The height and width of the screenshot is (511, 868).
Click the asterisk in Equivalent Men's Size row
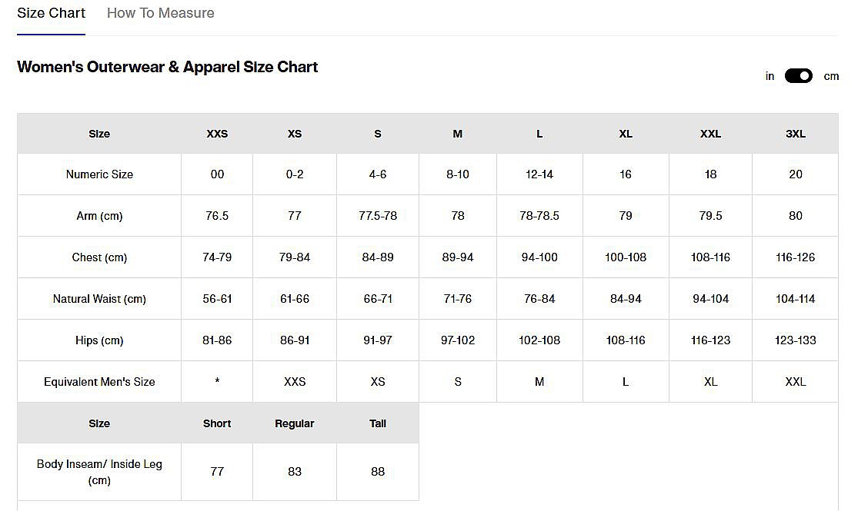tap(217, 382)
